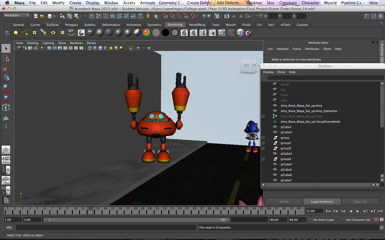385x240 pixels.
Task: Toggle snap to curves magnet
Action: coord(172,16)
